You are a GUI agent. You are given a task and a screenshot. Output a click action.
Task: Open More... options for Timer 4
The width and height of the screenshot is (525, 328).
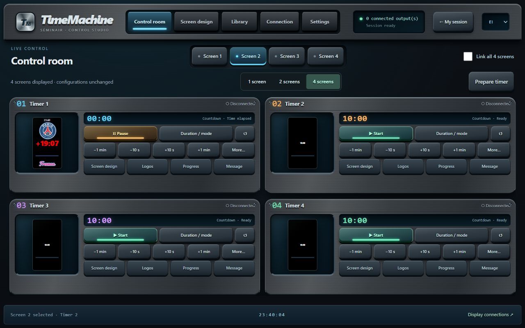click(x=494, y=252)
